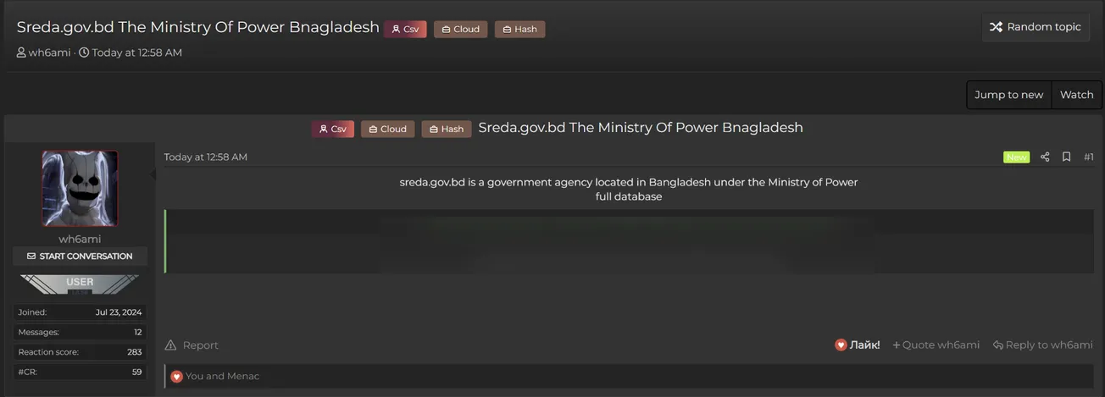Select the Hash tag in the top header
Viewport: 1105px width, 397px height.
coord(519,29)
